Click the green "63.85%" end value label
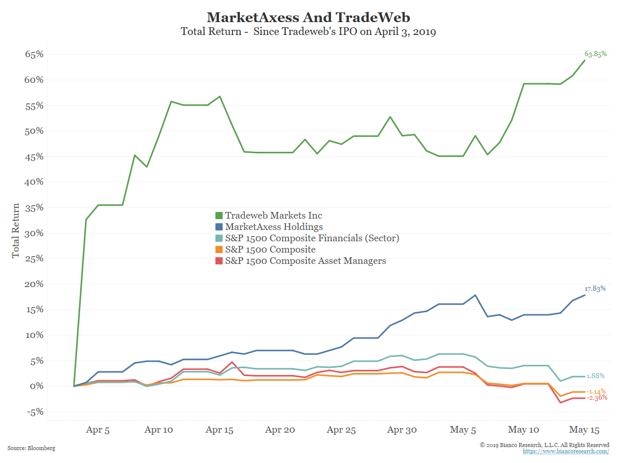This screenshot has height=463, width=617. tap(595, 54)
